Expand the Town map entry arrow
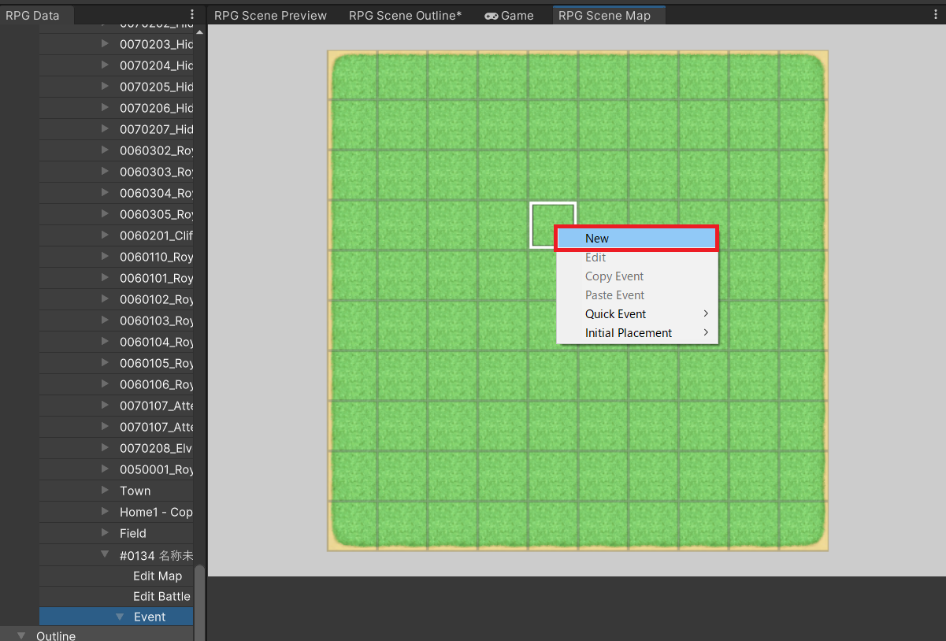Screen dimensions: 946x641 pyautogui.click(x=105, y=491)
